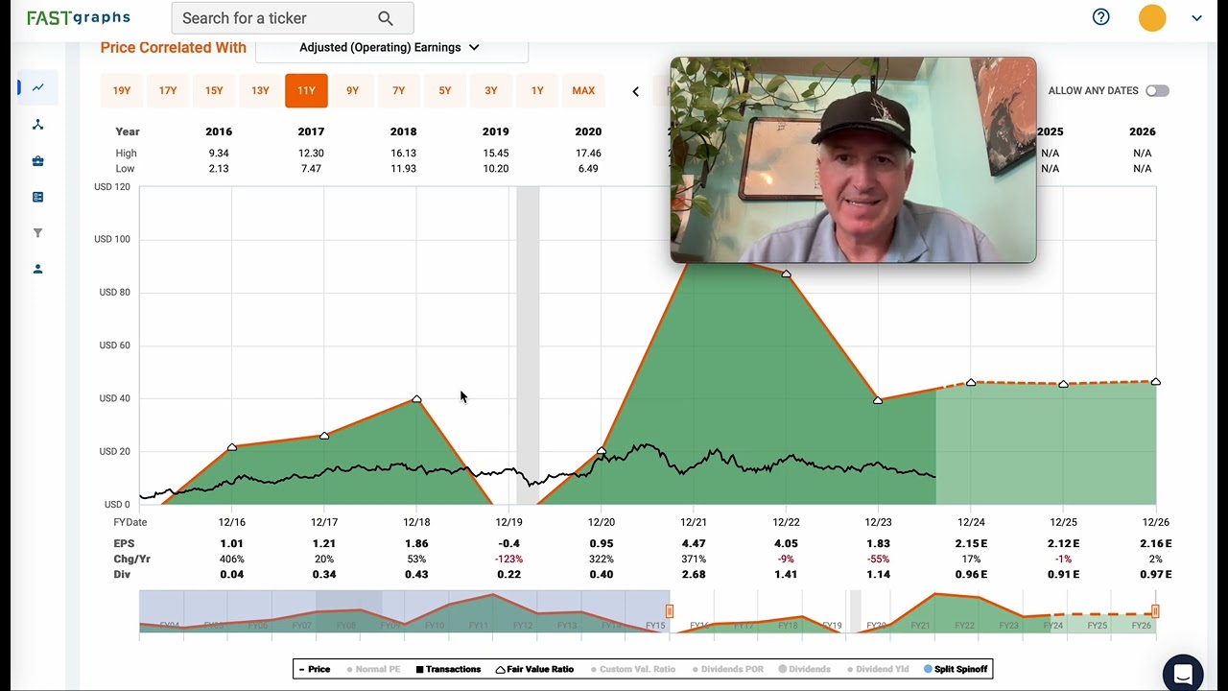This screenshot has height=691, width=1228.
Task: Open Adjusted (Operating) Earnings dropdown
Action: click(x=391, y=48)
